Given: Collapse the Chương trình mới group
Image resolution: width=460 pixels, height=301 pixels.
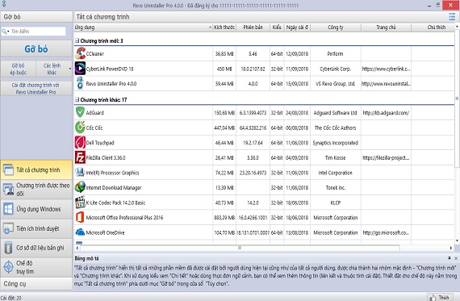Looking at the screenshot, I should [x=77, y=41].
